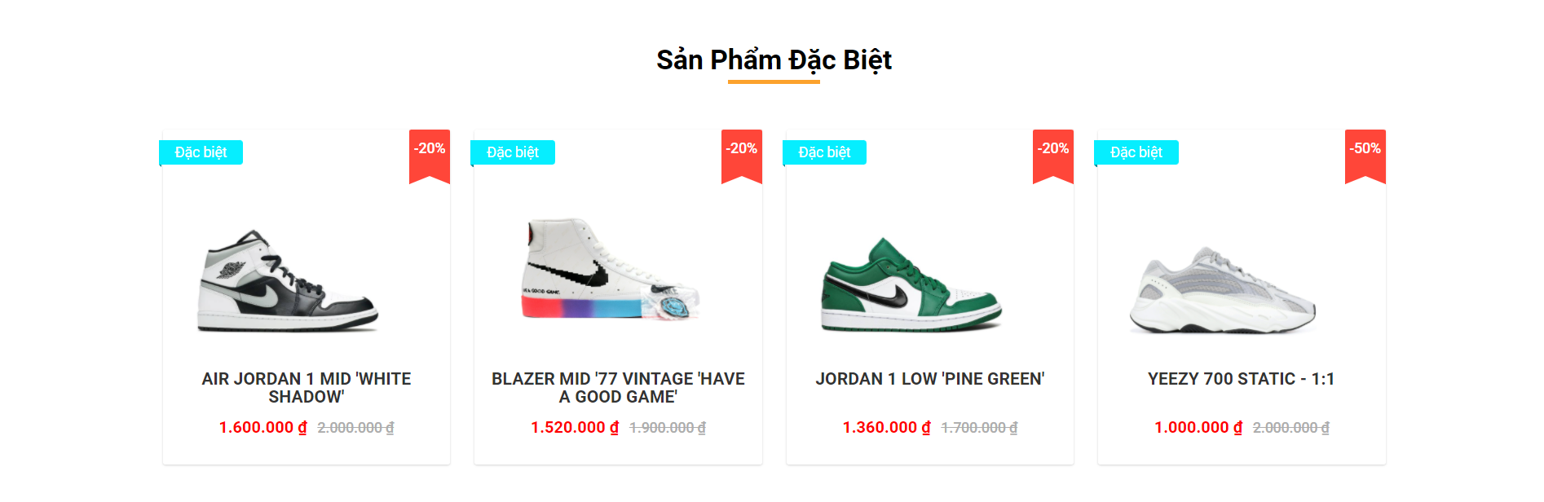Select the 'Đặc biệt' badge on Blazer Mid '77

pyautogui.click(x=514, y=152)
